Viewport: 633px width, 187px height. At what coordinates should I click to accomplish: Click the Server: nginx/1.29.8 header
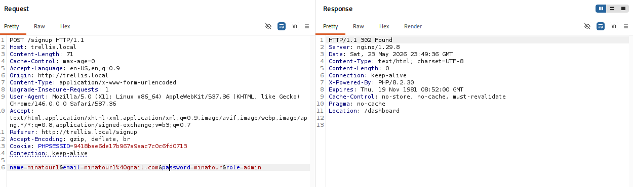coord(364,47)
